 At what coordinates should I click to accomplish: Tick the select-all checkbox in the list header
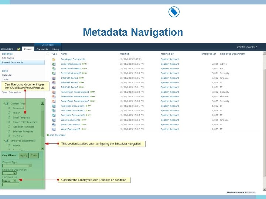[48, 54]
